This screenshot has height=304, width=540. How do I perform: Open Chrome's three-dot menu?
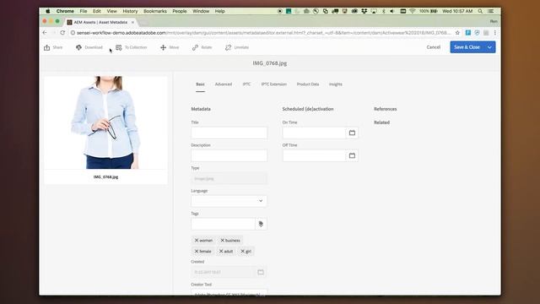tap(495, 33)
